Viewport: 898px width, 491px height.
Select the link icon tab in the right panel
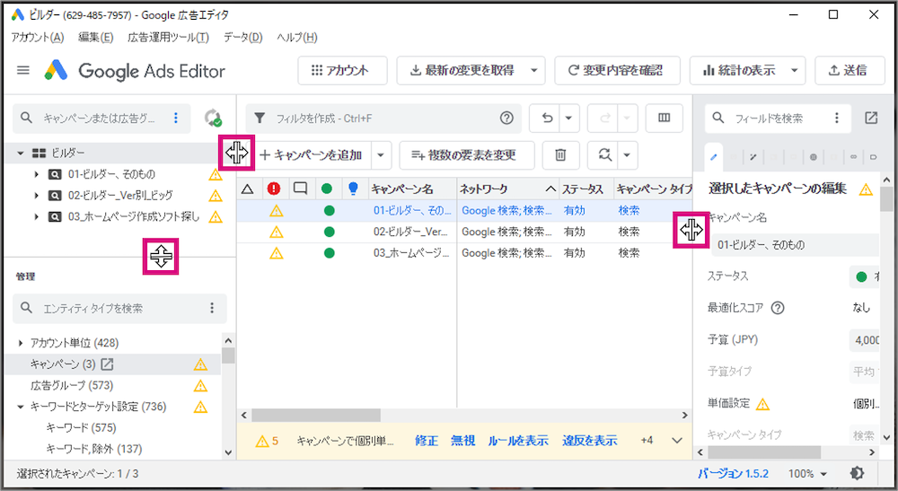tap(853, 157)
